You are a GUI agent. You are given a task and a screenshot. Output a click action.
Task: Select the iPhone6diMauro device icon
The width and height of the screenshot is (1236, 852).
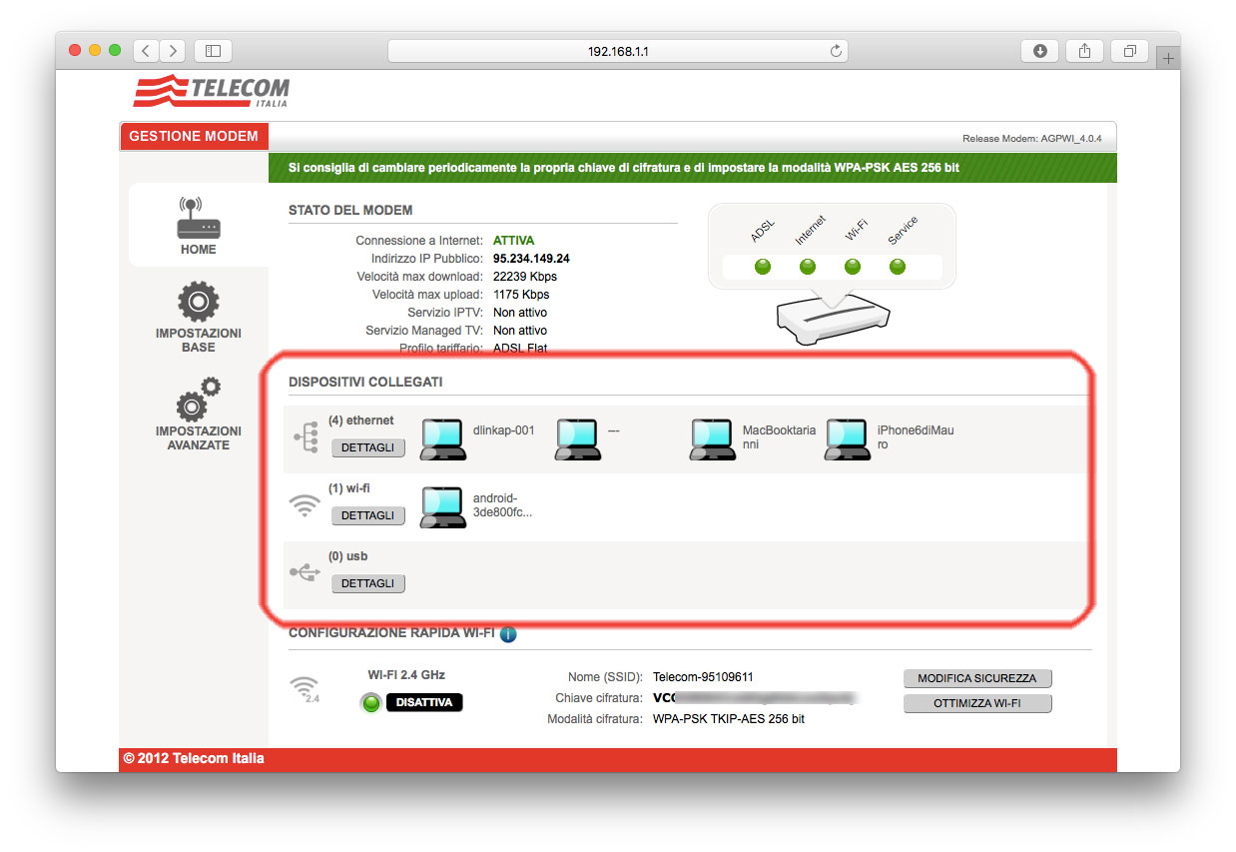tap(848, 438)
